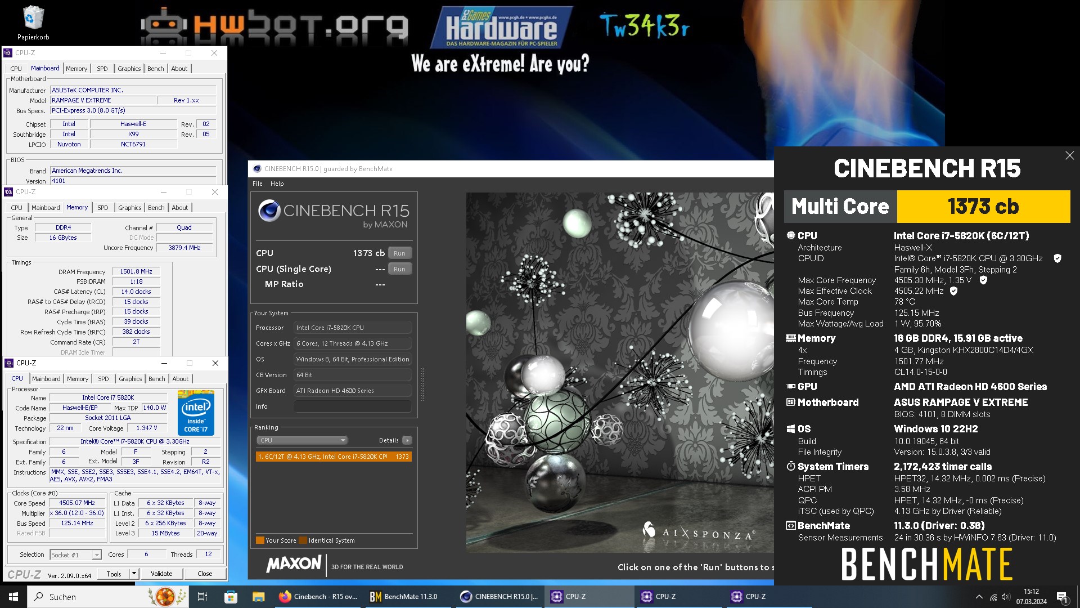Click the Task View taskbar icon
The height and width of the screenshot is (608, 1080).
point(202,597)
